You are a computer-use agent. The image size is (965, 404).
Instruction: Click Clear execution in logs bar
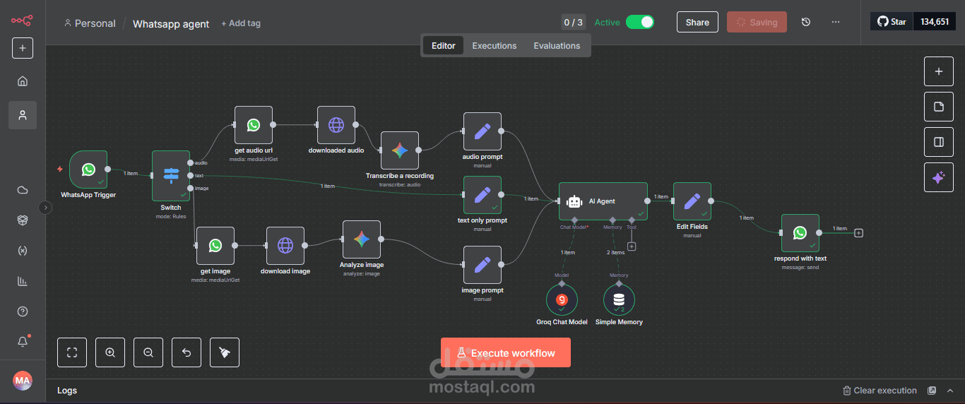(880, 391)
